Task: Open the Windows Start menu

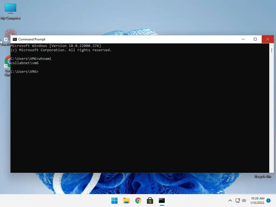Action: [x=114, y=201]
